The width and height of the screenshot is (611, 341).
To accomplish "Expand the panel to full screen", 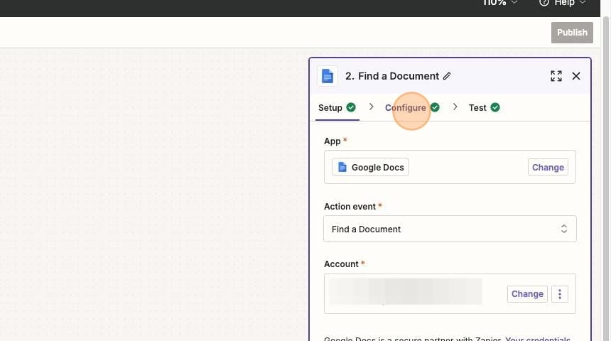I will point(556,76).
